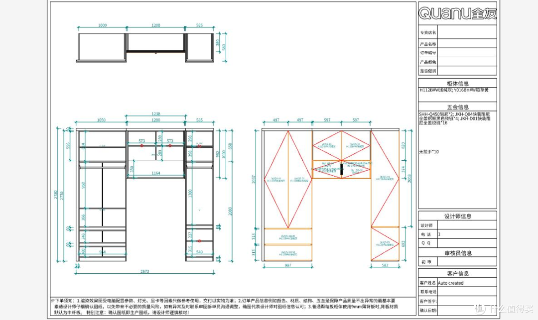This screenshot has height=320, width=538.
Task: Select the 客户姓名 label cell
Action: point(427,283)
